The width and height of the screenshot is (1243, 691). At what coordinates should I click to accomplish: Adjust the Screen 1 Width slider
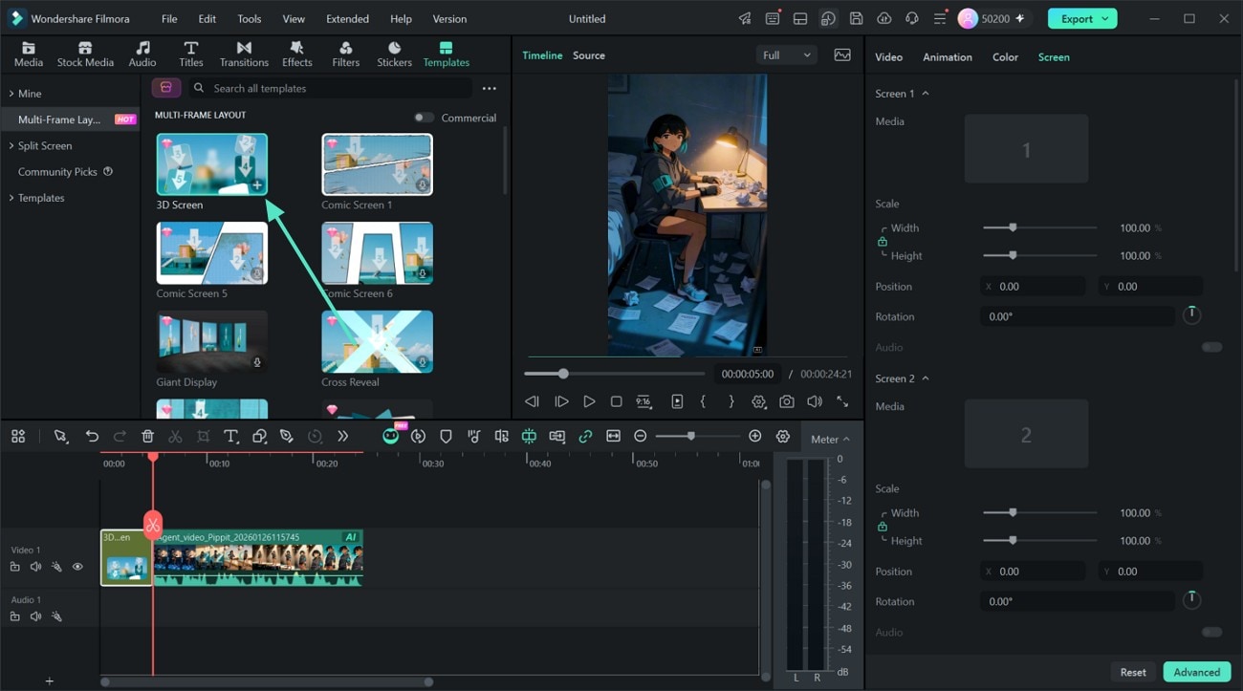click(1039, 227)
